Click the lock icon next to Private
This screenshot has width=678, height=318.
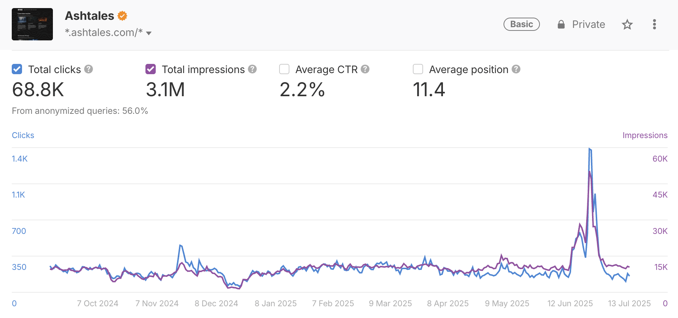coord(561,25)
